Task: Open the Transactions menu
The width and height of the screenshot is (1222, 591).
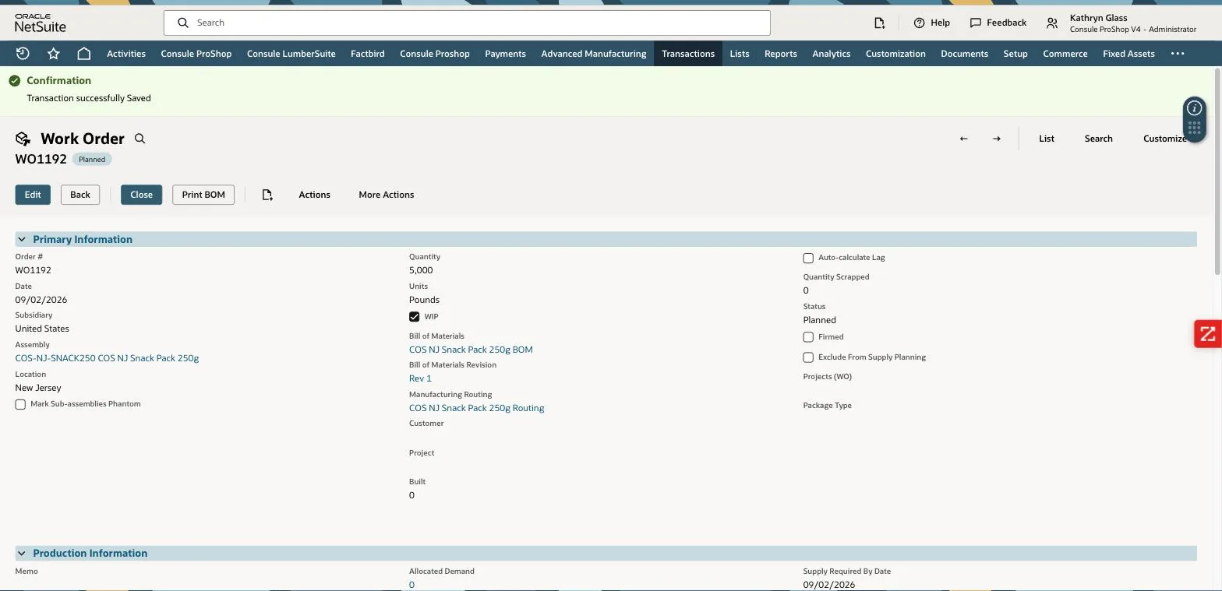Action: (688, 54)
